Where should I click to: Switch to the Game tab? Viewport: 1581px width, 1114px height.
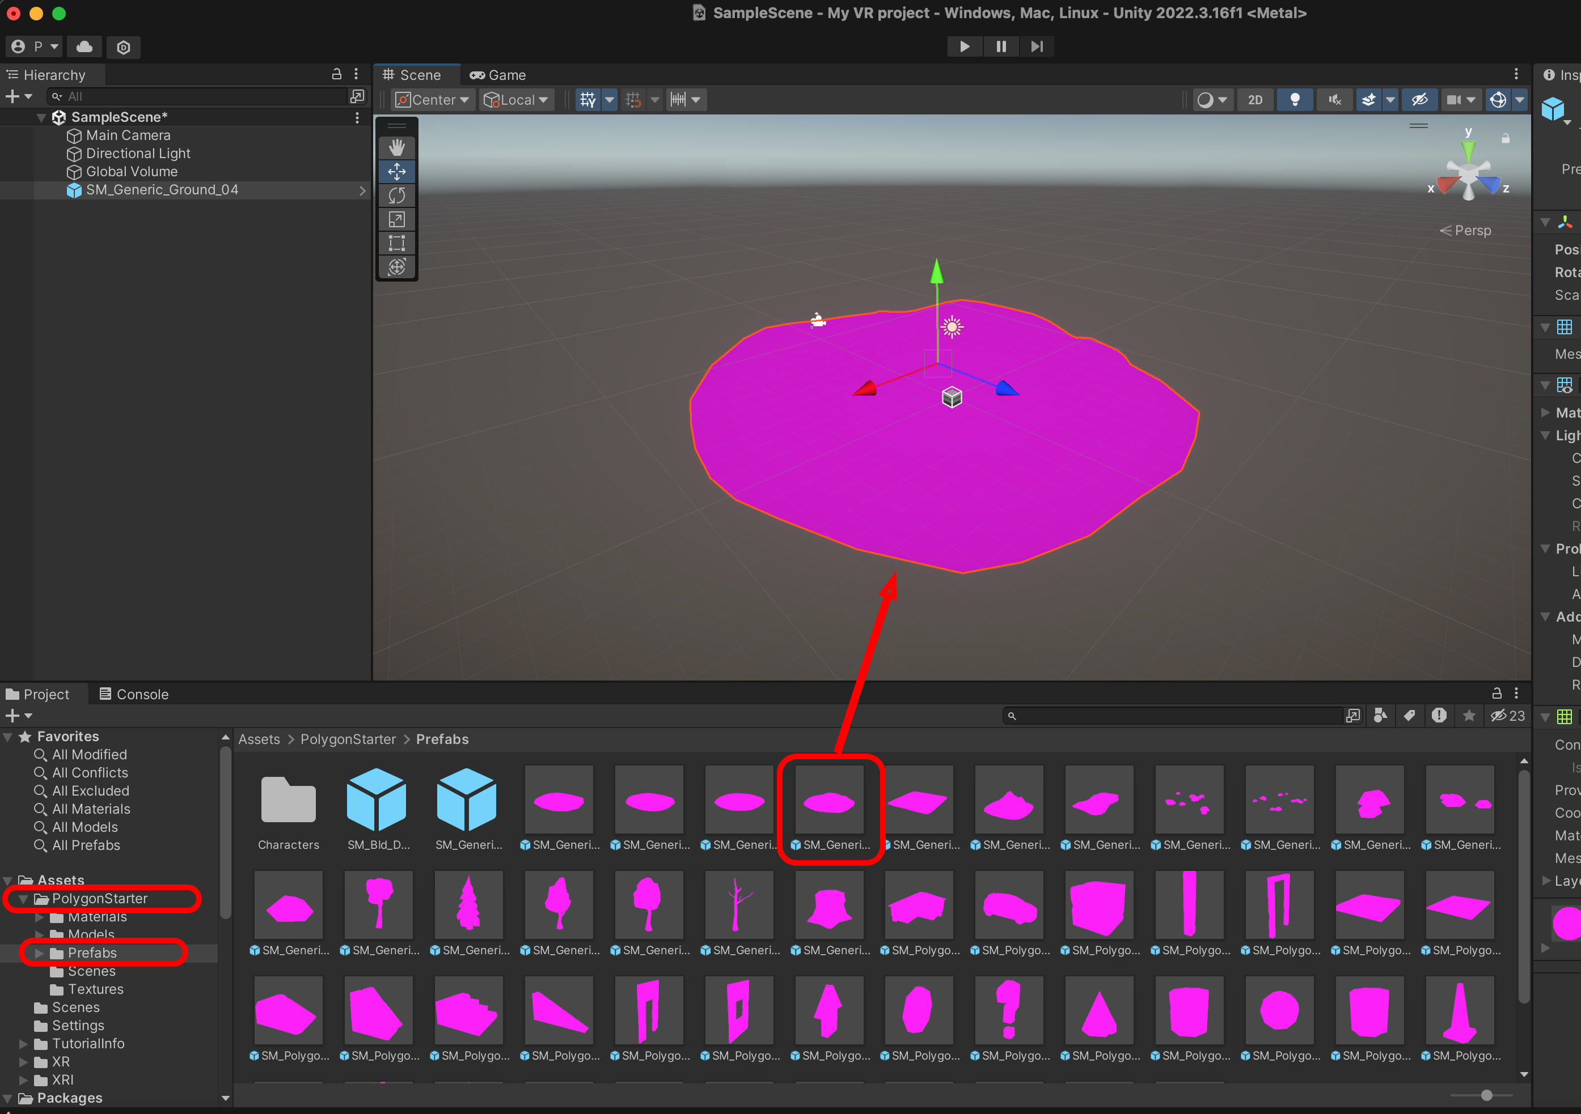coord(498,75)
